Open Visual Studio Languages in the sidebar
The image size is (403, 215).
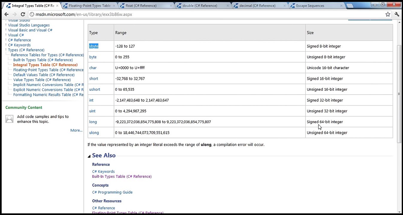tap(29, 25)
